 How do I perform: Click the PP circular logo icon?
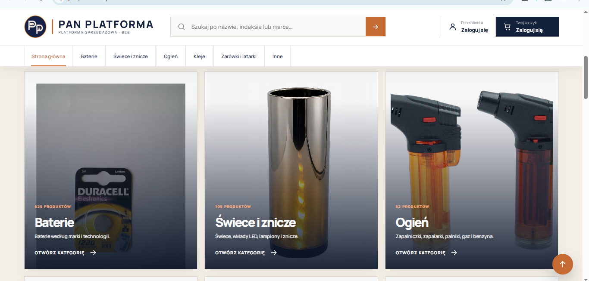(x=35, y=27)
